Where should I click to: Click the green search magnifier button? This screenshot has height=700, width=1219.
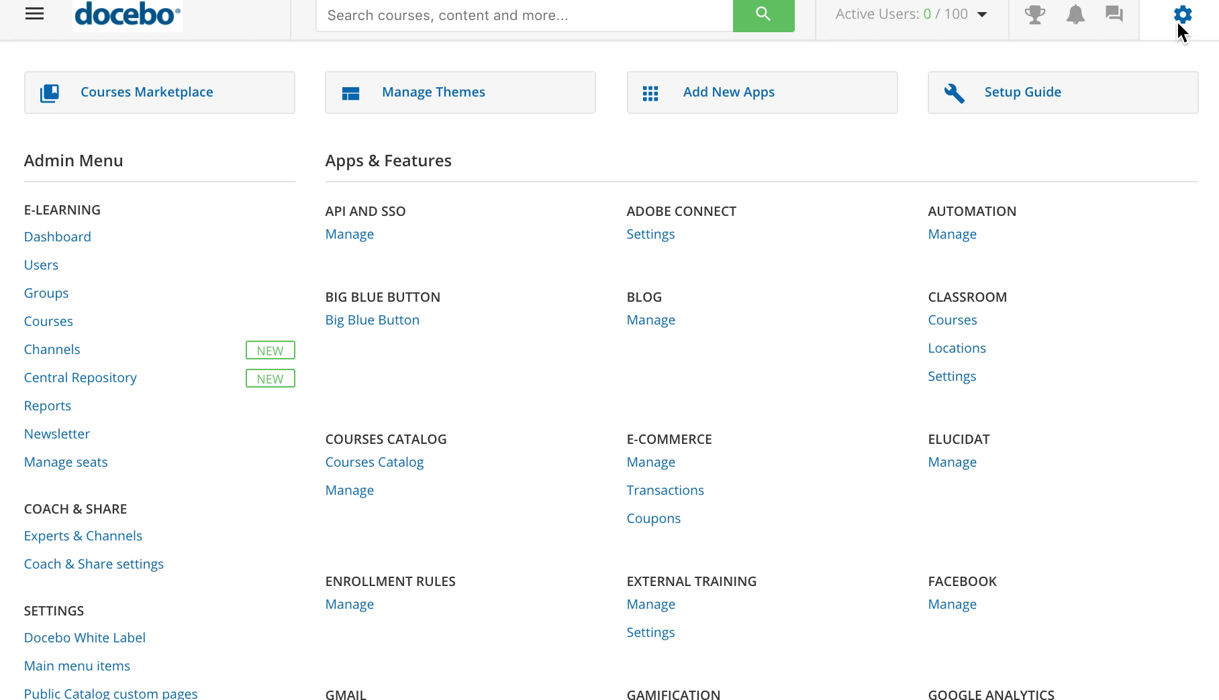point(763,14)
